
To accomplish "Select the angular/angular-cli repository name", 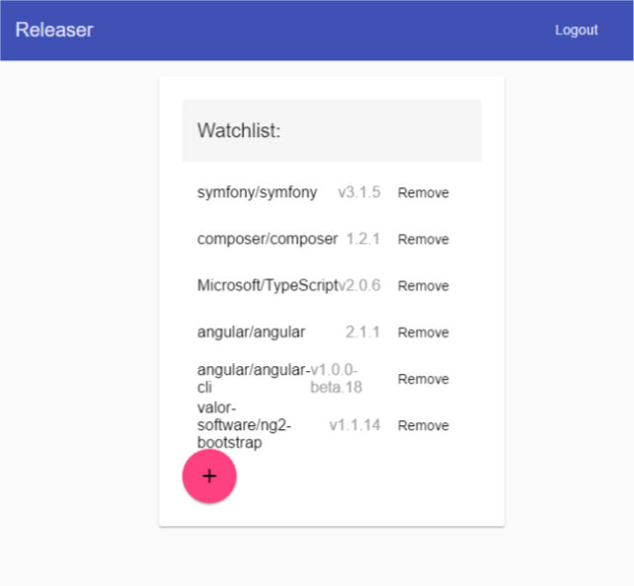I will tap(254, 379).
